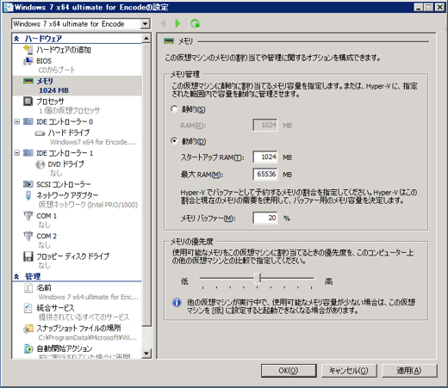
Task: Click the 1 個の仮想プロセッサ text
Action: 70,111
